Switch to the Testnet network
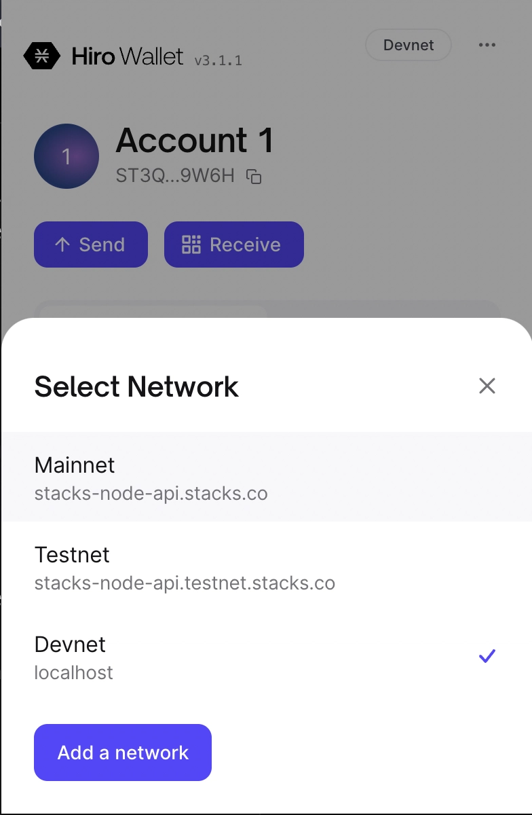Screen dimensions: 532x815 (x=266, y=566)
